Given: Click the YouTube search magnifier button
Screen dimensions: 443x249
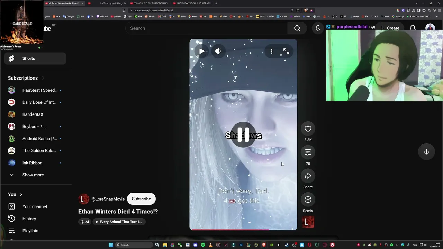Looking at the screenshot, I should pyautogui.click(x=297, y=28).
